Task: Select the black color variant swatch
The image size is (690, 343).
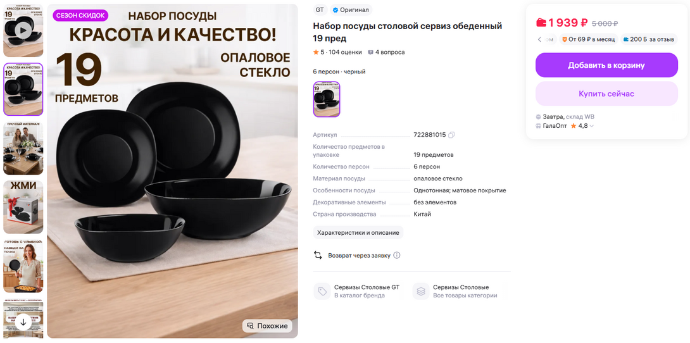Action: pos(327,99)
